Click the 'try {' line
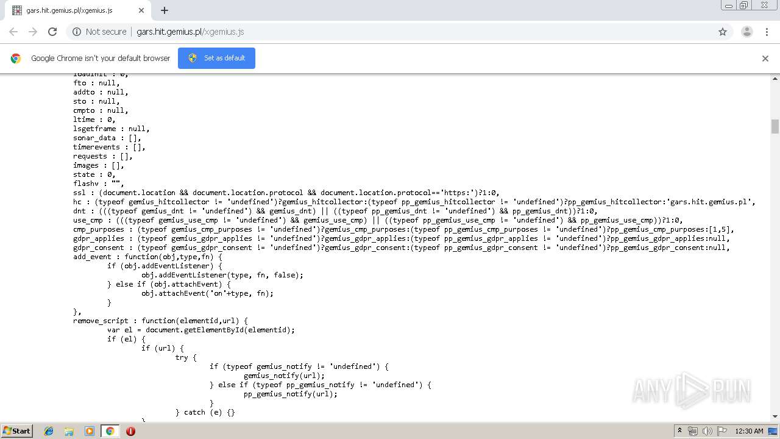 pyautogui.click(x=186, y=357)
